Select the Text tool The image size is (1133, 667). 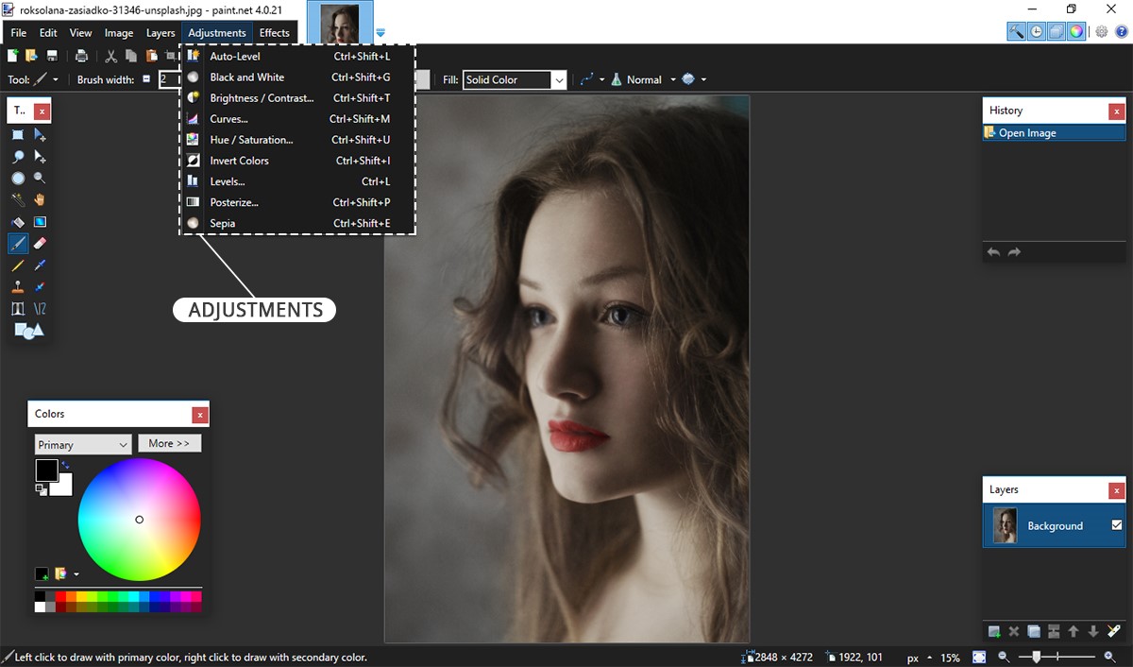pyautogui.click(x=17, y=308)
